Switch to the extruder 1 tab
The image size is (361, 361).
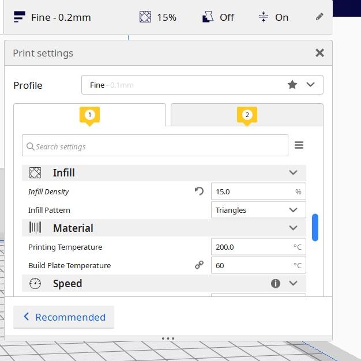89,115
